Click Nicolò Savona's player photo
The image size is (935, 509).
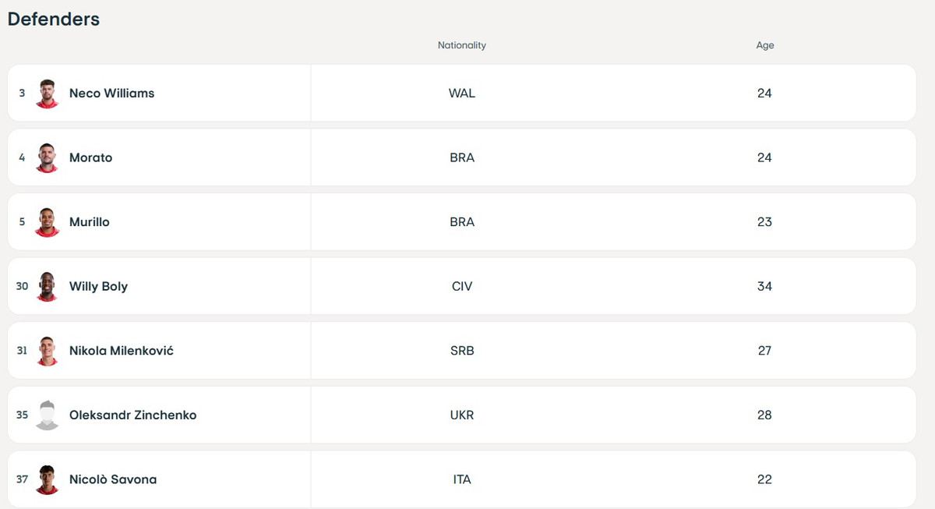pyautogui.click(x=48, y=479)
